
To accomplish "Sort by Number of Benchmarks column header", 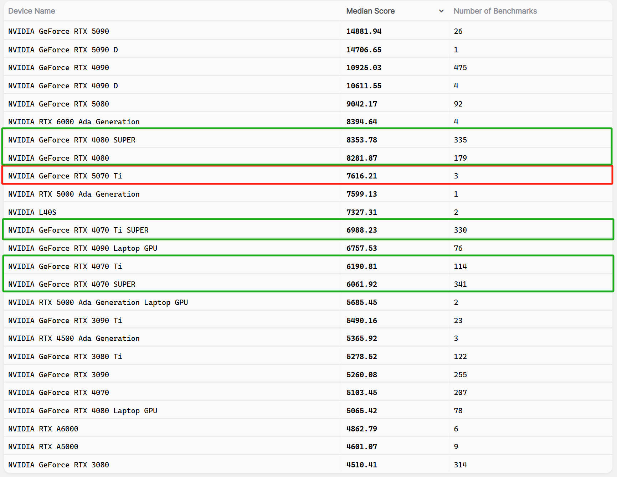I will coord(495,11).
